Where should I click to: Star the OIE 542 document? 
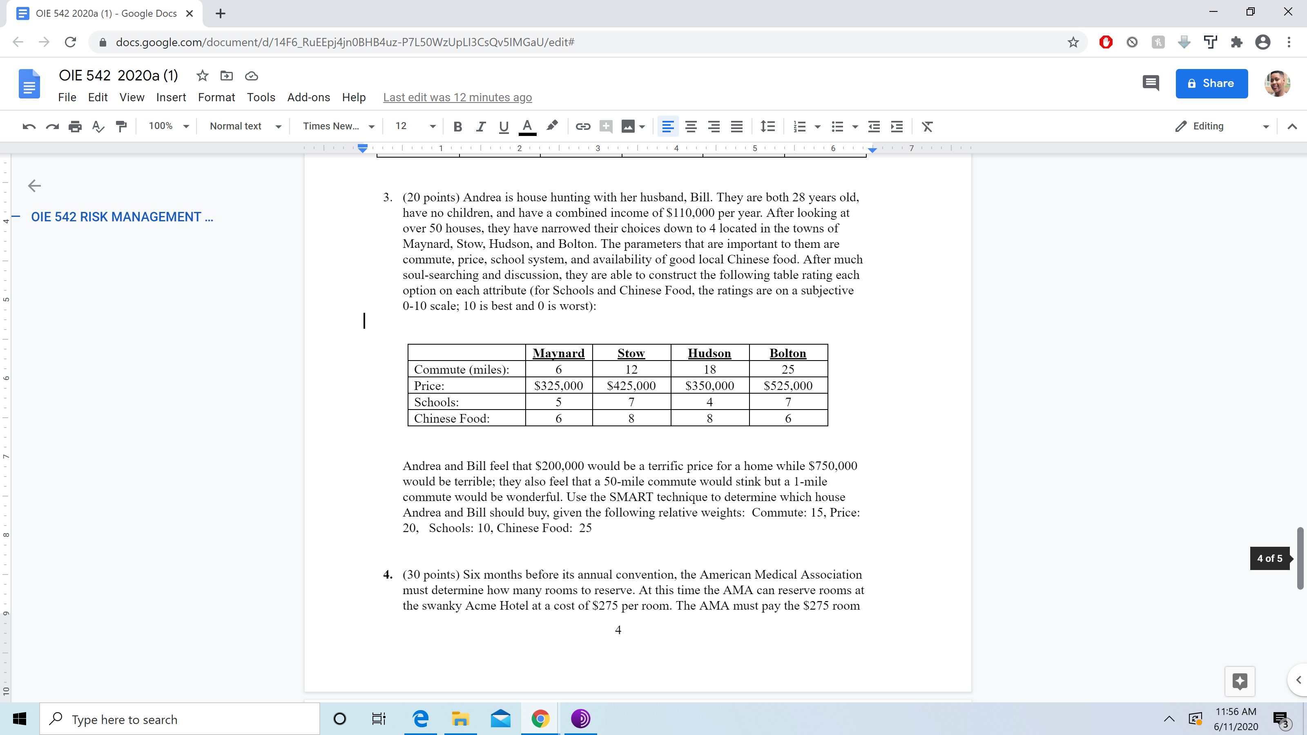(x=202, y=76)
